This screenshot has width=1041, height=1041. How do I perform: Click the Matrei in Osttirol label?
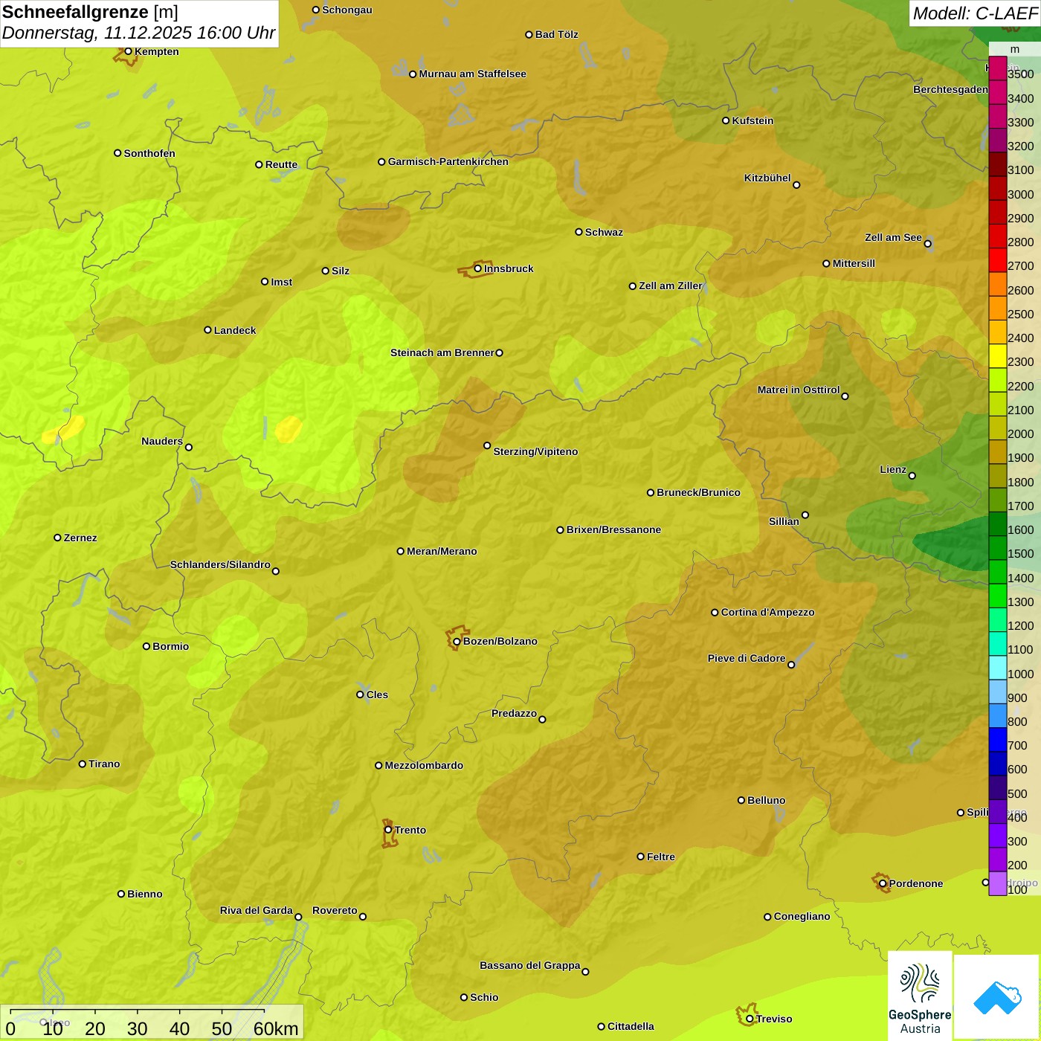click(799, 390)
